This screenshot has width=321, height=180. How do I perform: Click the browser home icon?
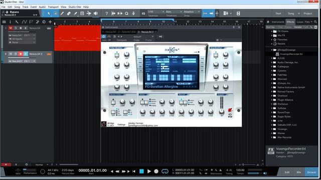tap(268, 22)
